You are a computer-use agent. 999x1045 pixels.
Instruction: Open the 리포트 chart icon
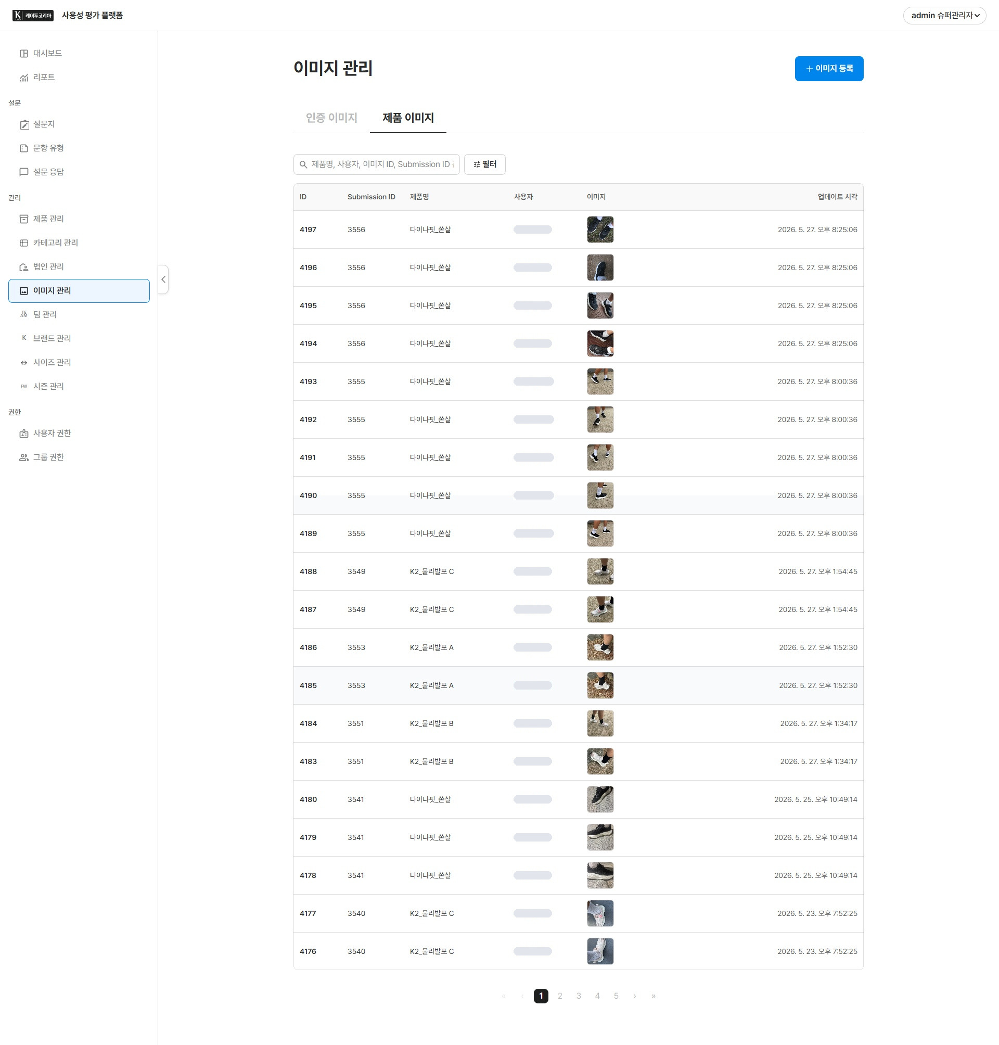click(24, 77)
